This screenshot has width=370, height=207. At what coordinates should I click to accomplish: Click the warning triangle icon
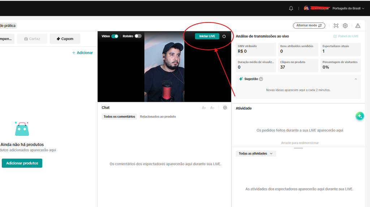pyautogui.click(x=358, y=26)
